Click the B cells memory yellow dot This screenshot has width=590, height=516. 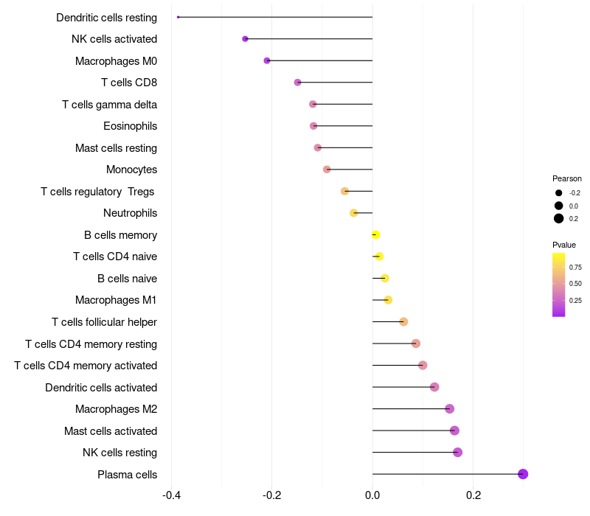point(375,234)
